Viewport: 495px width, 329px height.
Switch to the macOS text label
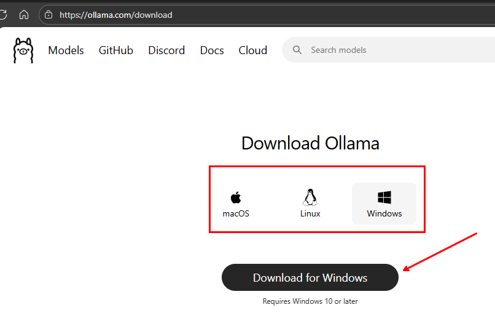click(236, 214)
